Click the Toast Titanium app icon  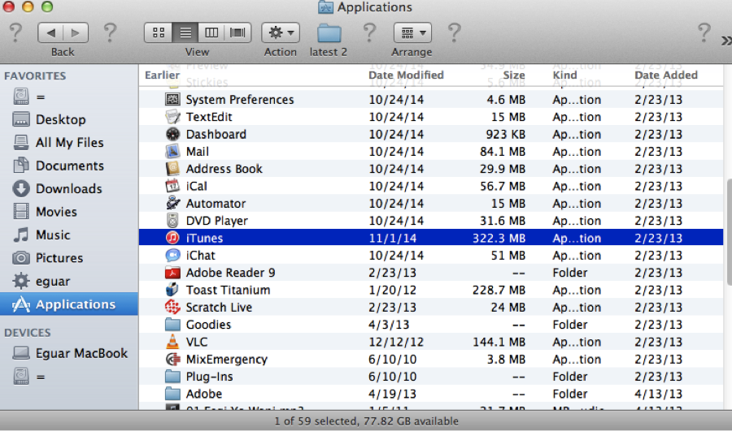coord(172,290)
